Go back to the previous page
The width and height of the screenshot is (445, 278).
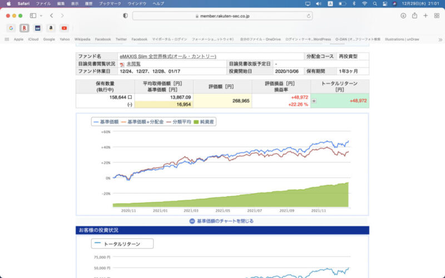coord(51,16)
